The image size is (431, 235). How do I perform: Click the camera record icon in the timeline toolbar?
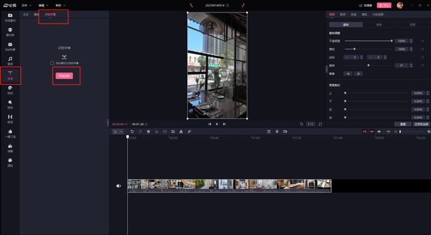[x=285, y=132]
